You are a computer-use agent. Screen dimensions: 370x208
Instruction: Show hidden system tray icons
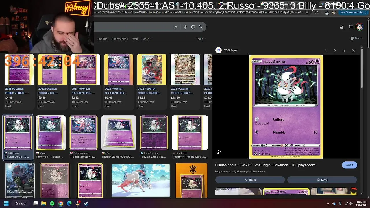(x=328, y=203)
